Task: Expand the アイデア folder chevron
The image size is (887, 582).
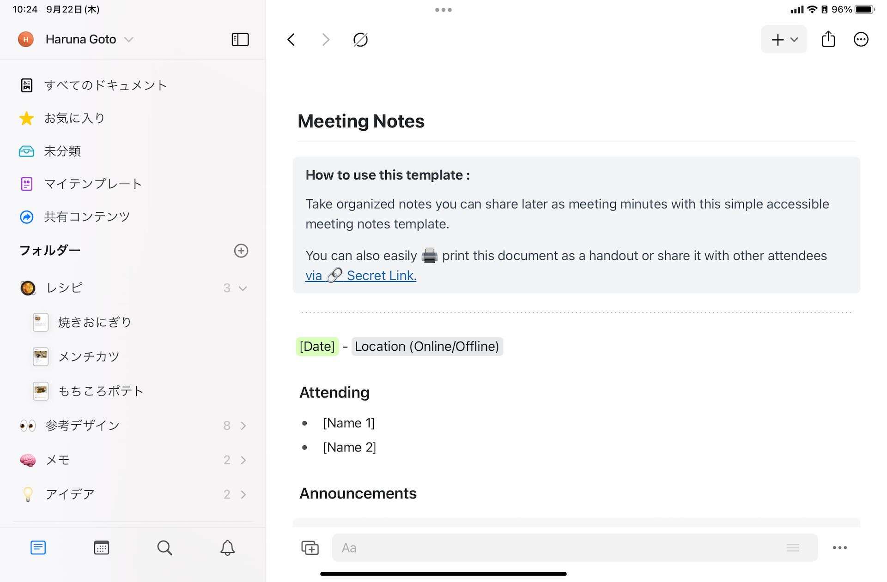Action: (x=243, y=495)
